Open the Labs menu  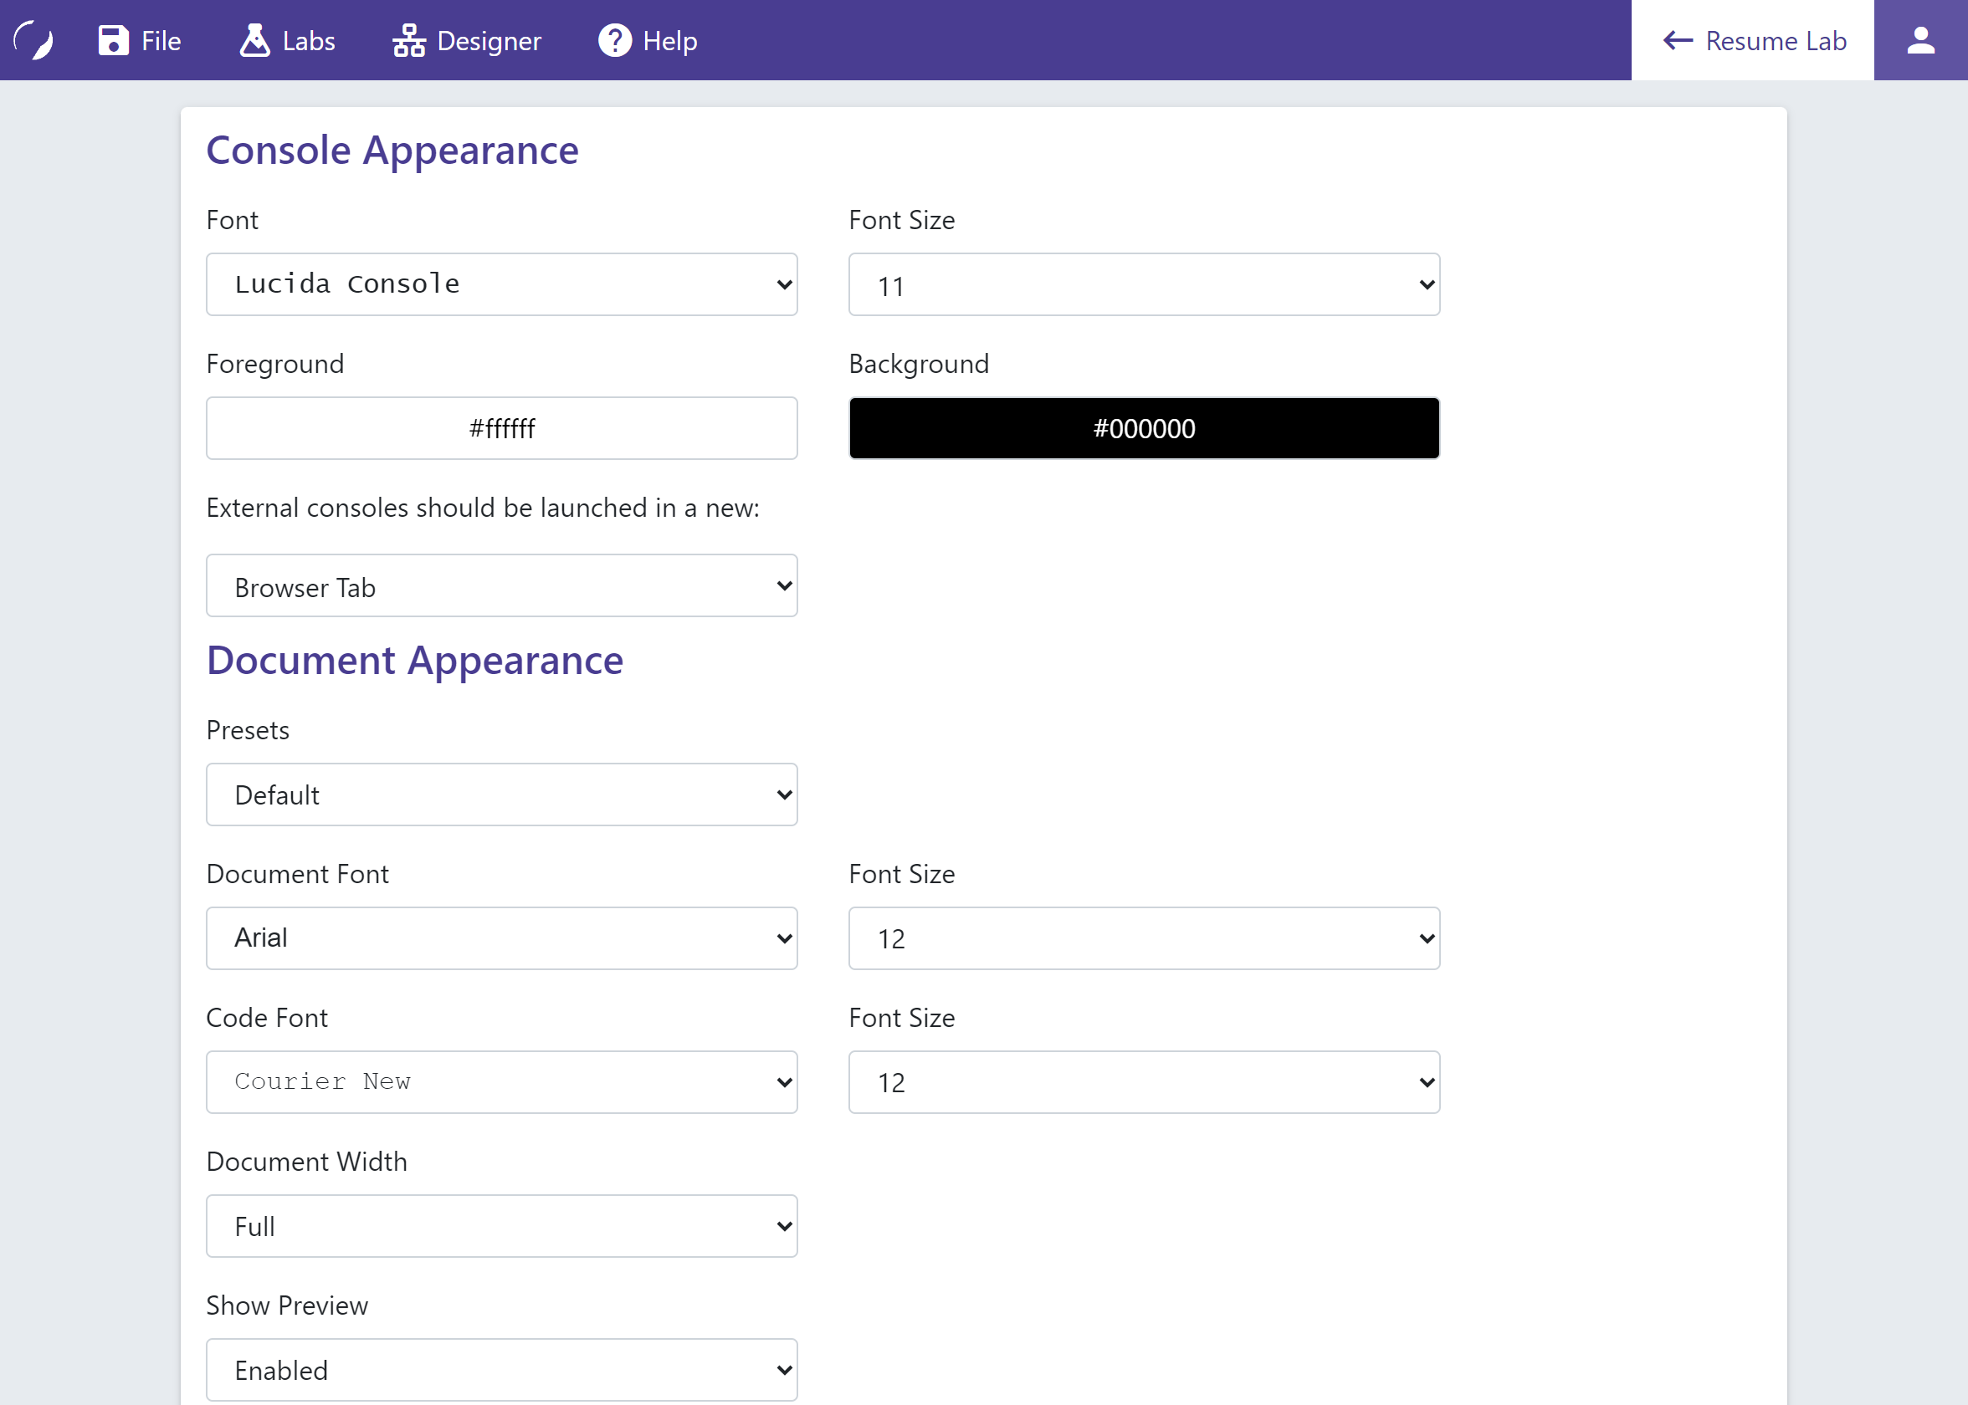pyautogui.click(x=308, y=41)
